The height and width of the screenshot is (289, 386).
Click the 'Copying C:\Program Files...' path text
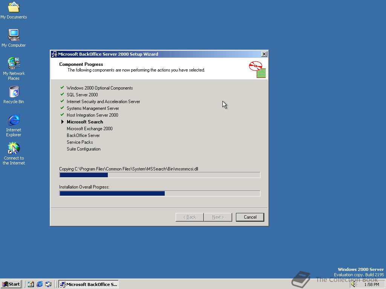coord(129,169)
